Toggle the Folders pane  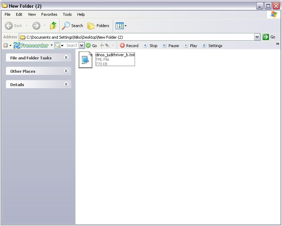98,26
